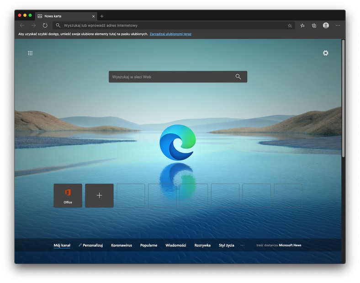Open the page settings gear icon
Screen dimensions: 360x283
coord(325,53)
